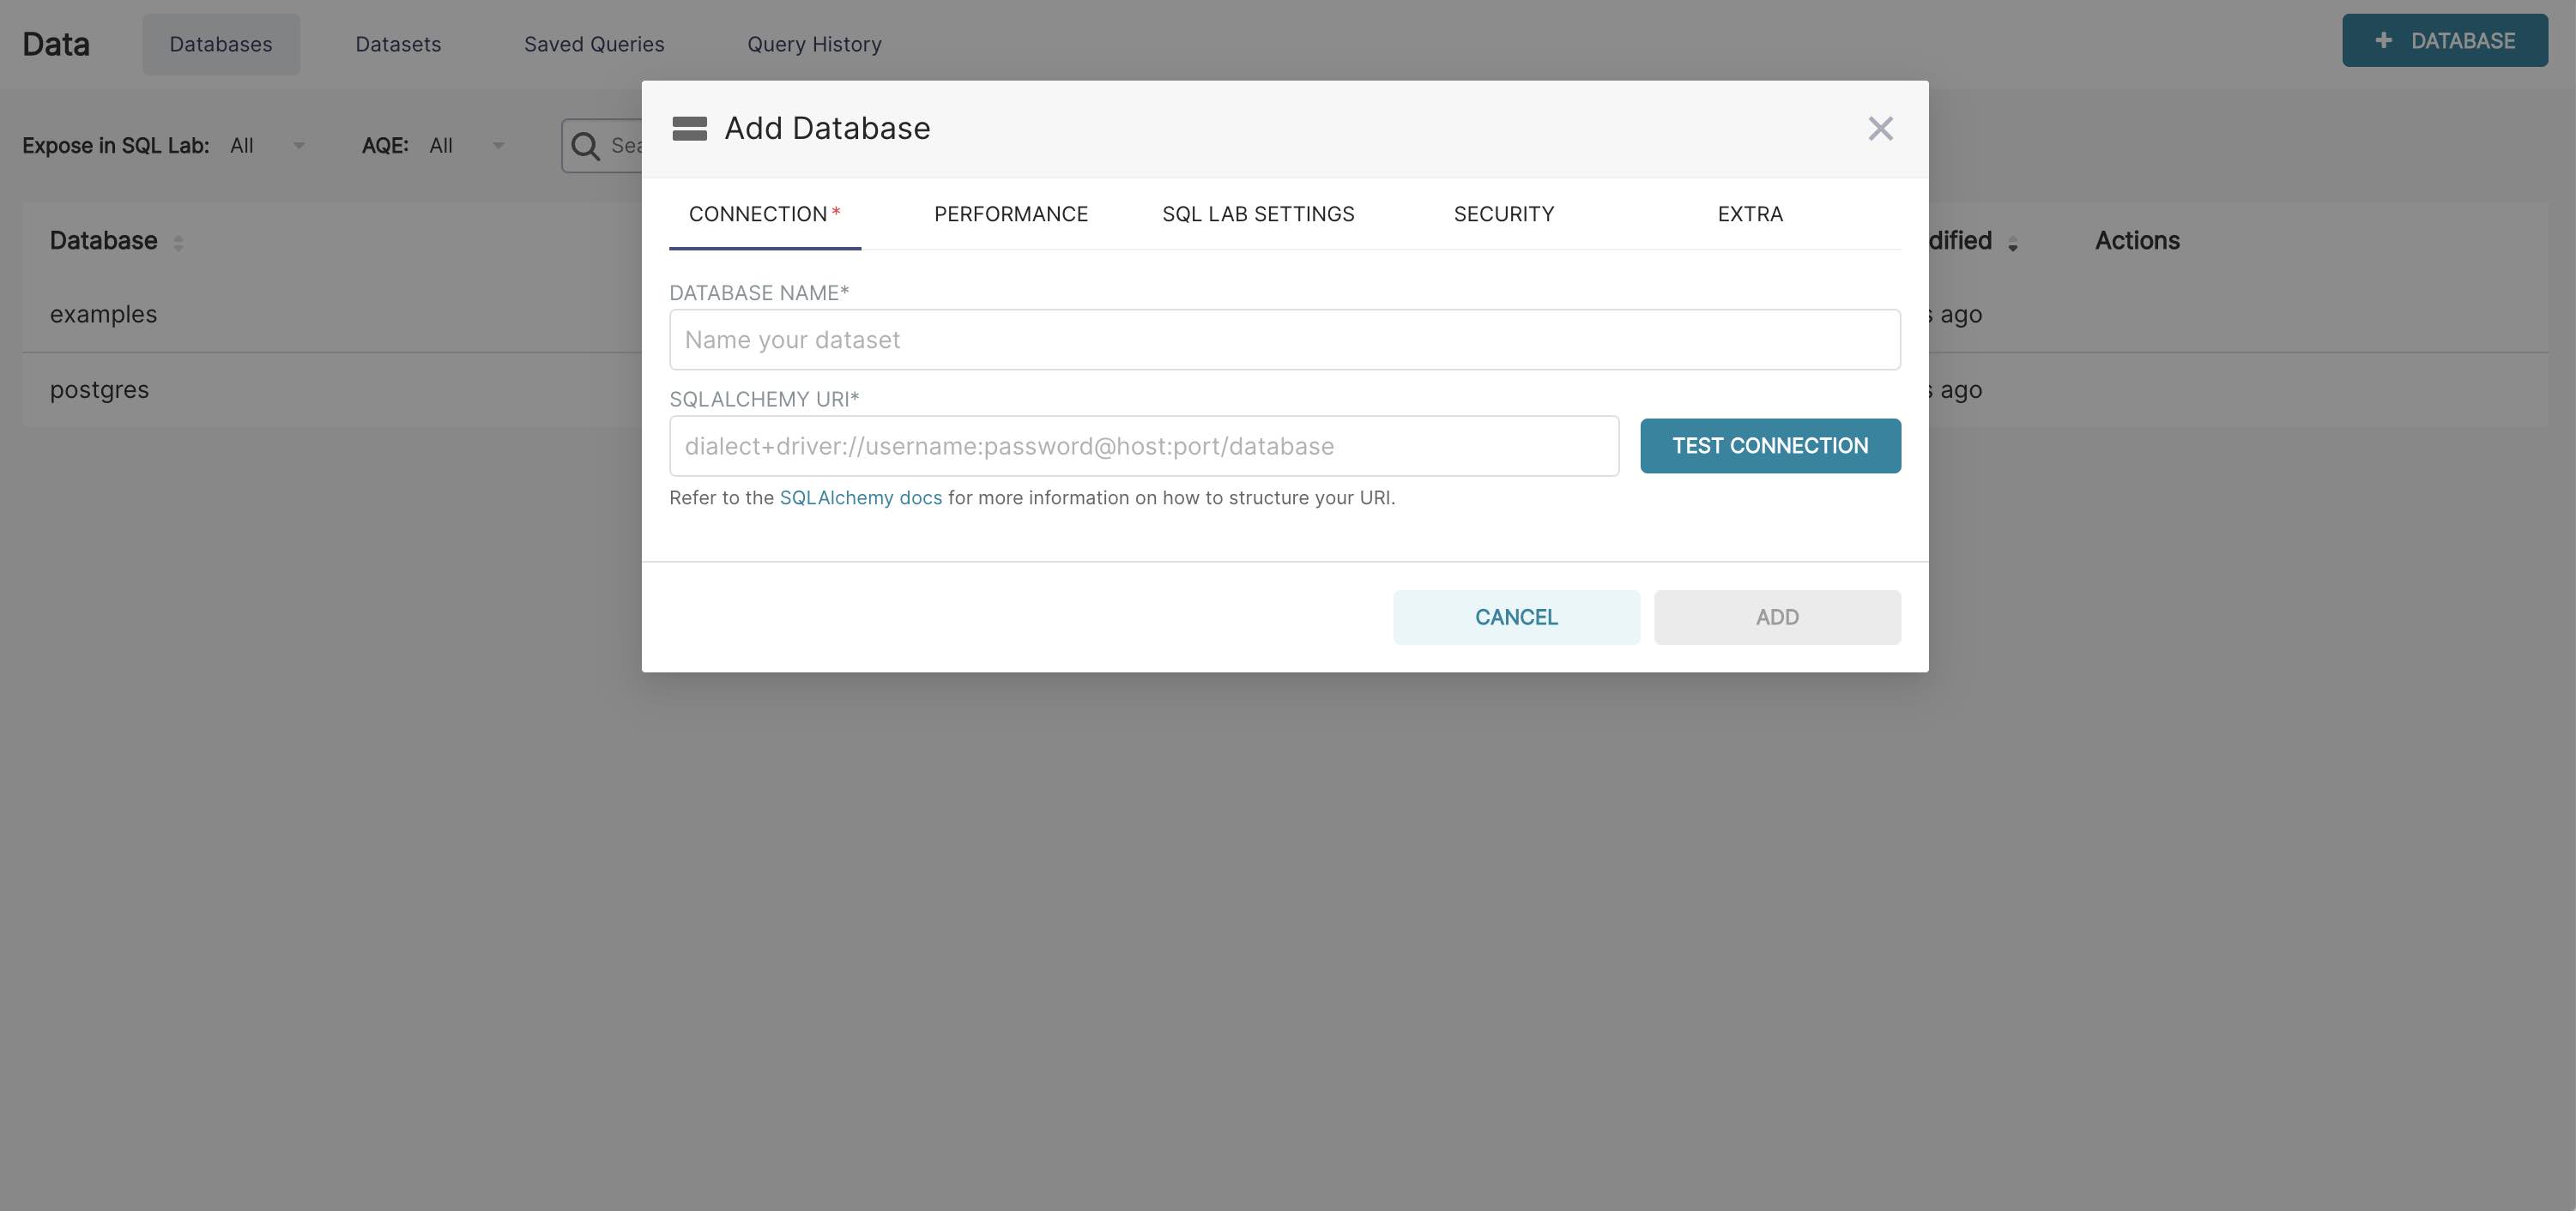Click the Data heading icon area

[55, 43]
